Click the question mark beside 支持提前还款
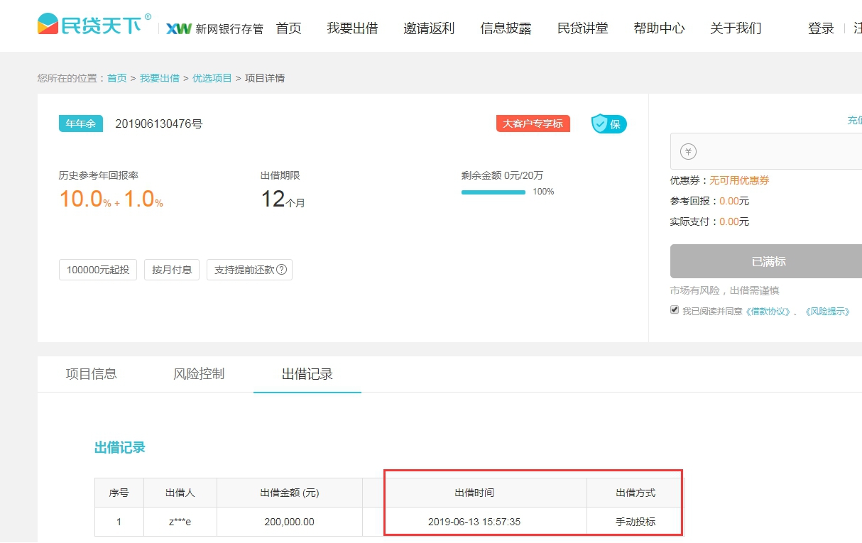Screen dimensions: 862x543 pos(282,270)
